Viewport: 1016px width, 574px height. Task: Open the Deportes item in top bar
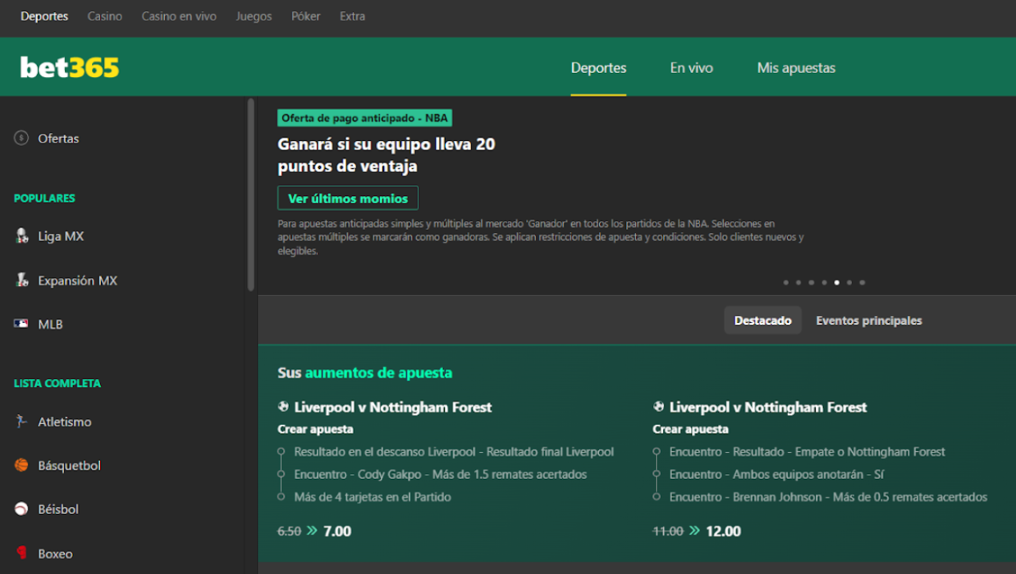pos(44,16)
